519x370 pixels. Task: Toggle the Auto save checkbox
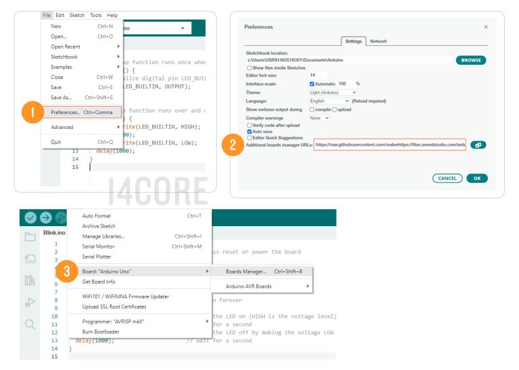click(x=249, y=132)
